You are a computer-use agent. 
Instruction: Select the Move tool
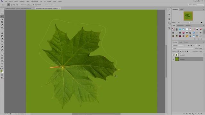coord(2,11)
